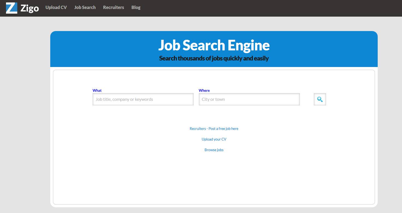Click the blue header banner background

tap(96, 49)
